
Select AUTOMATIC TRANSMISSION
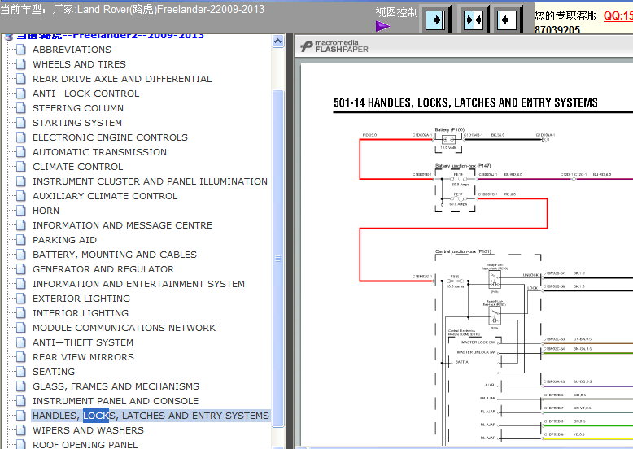click(x=99, y=152)
